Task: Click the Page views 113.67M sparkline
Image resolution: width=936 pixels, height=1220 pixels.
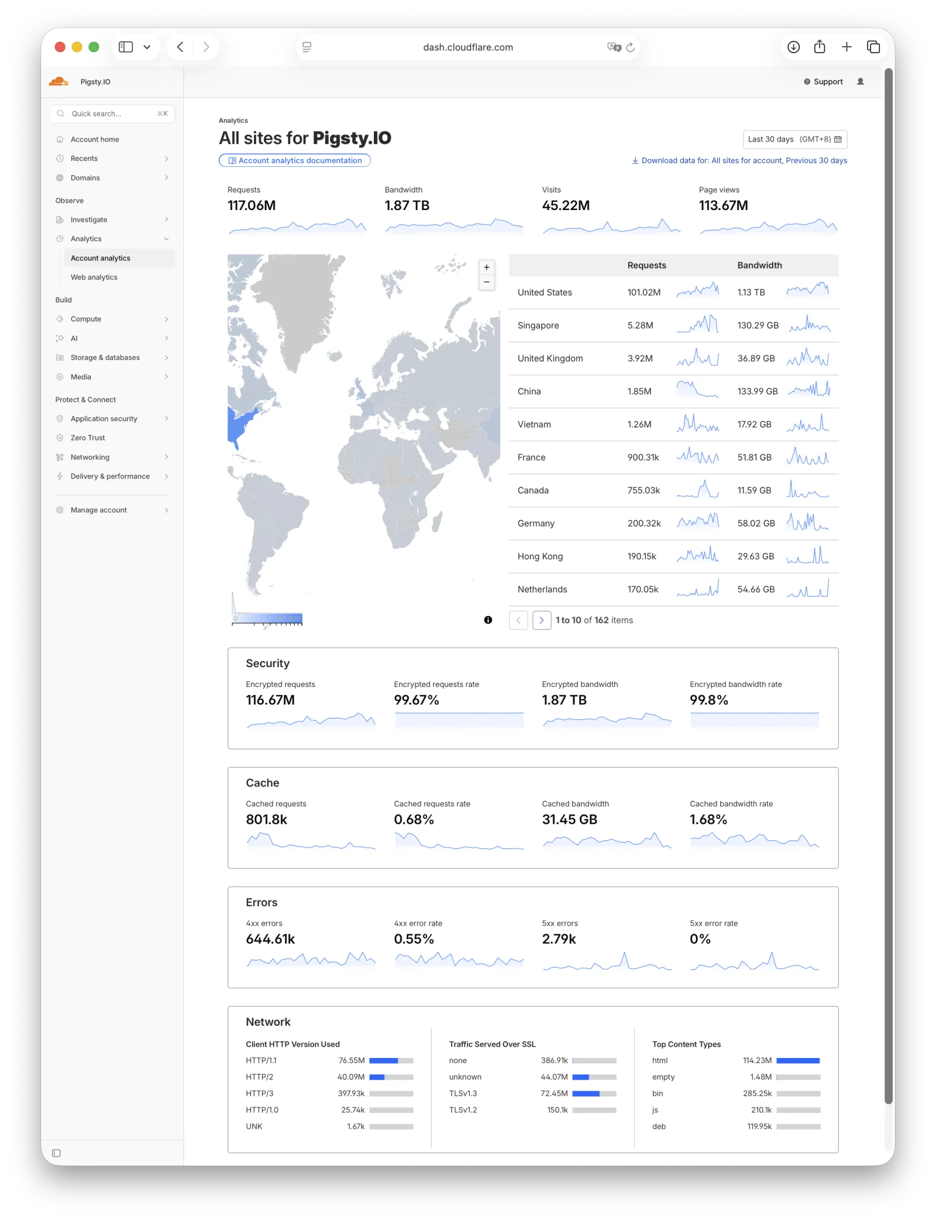Action: coord(769,226)
